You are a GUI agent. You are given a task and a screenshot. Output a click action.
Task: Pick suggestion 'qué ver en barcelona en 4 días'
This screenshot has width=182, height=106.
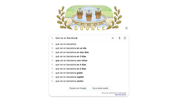(x=89, y=65)
